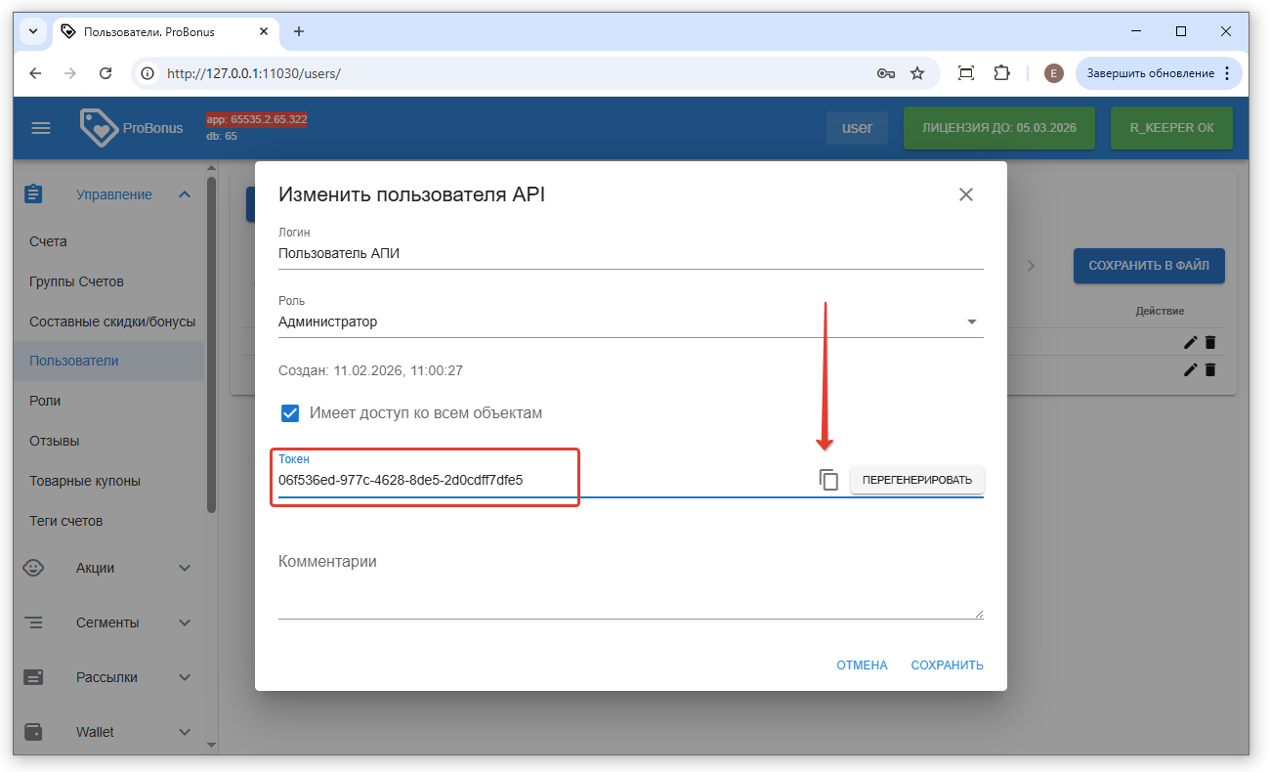Copy the token to clipboard
This screenshot has height=772, width=1270.
[x=828, y=480]
